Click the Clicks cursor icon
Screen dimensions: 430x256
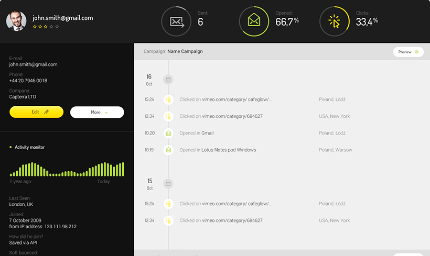[335, 22]
